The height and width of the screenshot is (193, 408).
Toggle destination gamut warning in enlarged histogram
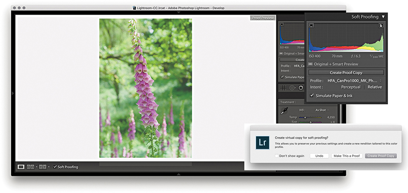(381, 25)
